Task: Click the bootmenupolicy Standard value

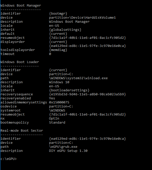Action: 57,123
